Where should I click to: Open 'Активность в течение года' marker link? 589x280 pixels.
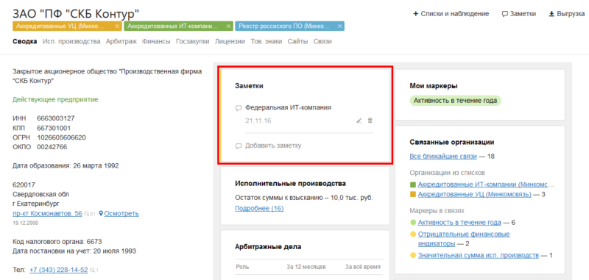(459, 223)
